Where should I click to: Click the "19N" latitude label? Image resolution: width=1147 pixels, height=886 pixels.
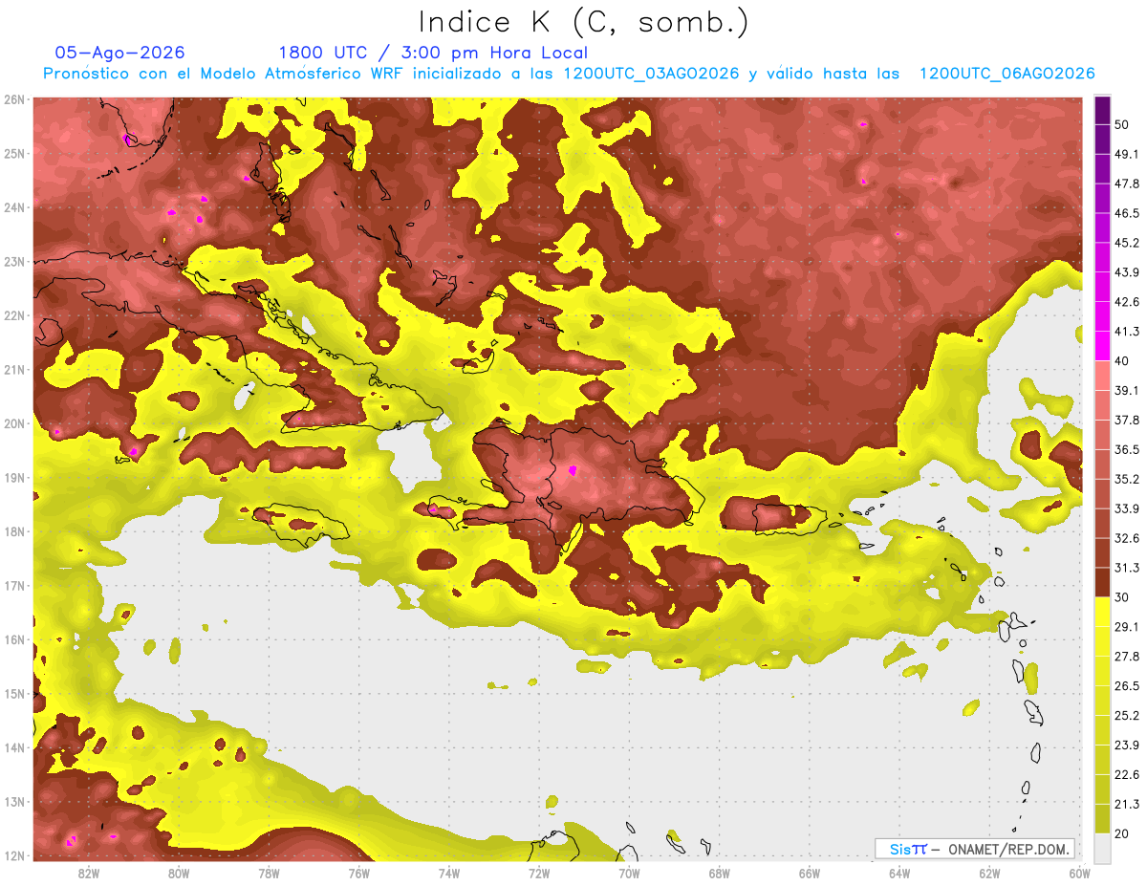14,478
